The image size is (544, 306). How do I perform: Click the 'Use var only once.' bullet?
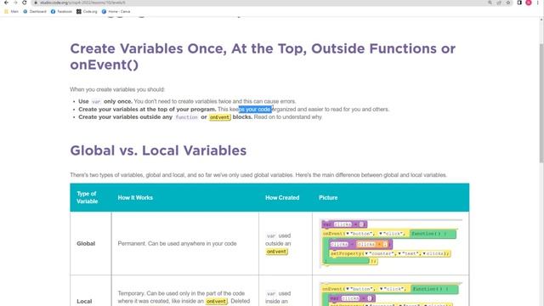[105, 101]
